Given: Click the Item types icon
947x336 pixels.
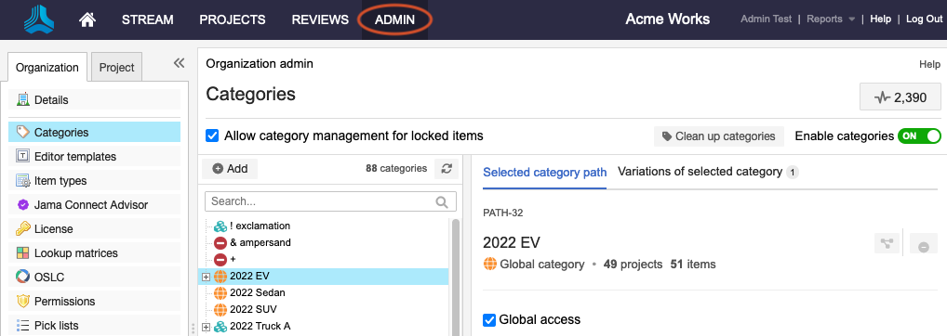Looking at the screenshot, I should pos(23,181).
